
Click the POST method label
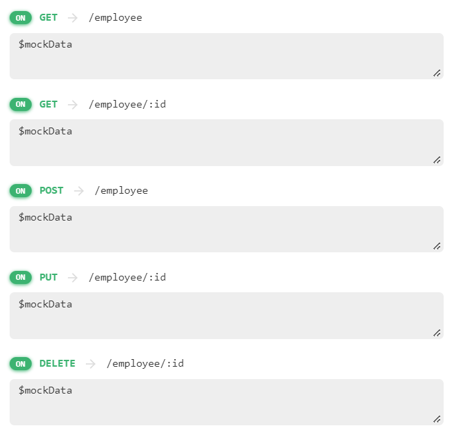(51, 190)
